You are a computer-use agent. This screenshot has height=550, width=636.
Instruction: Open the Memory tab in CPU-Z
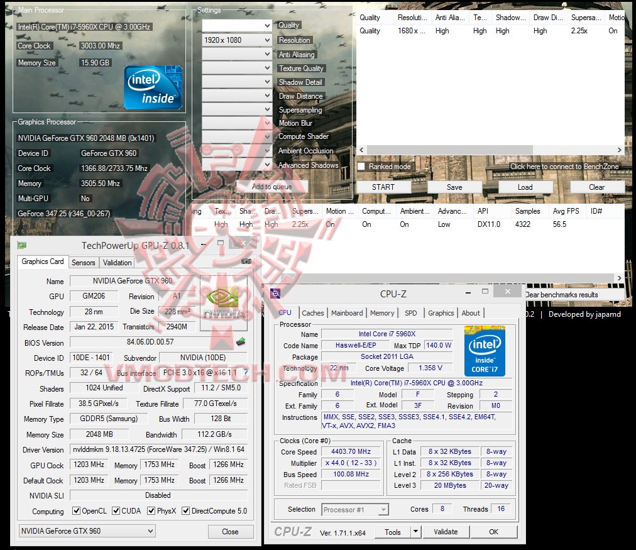coord(381,313)
